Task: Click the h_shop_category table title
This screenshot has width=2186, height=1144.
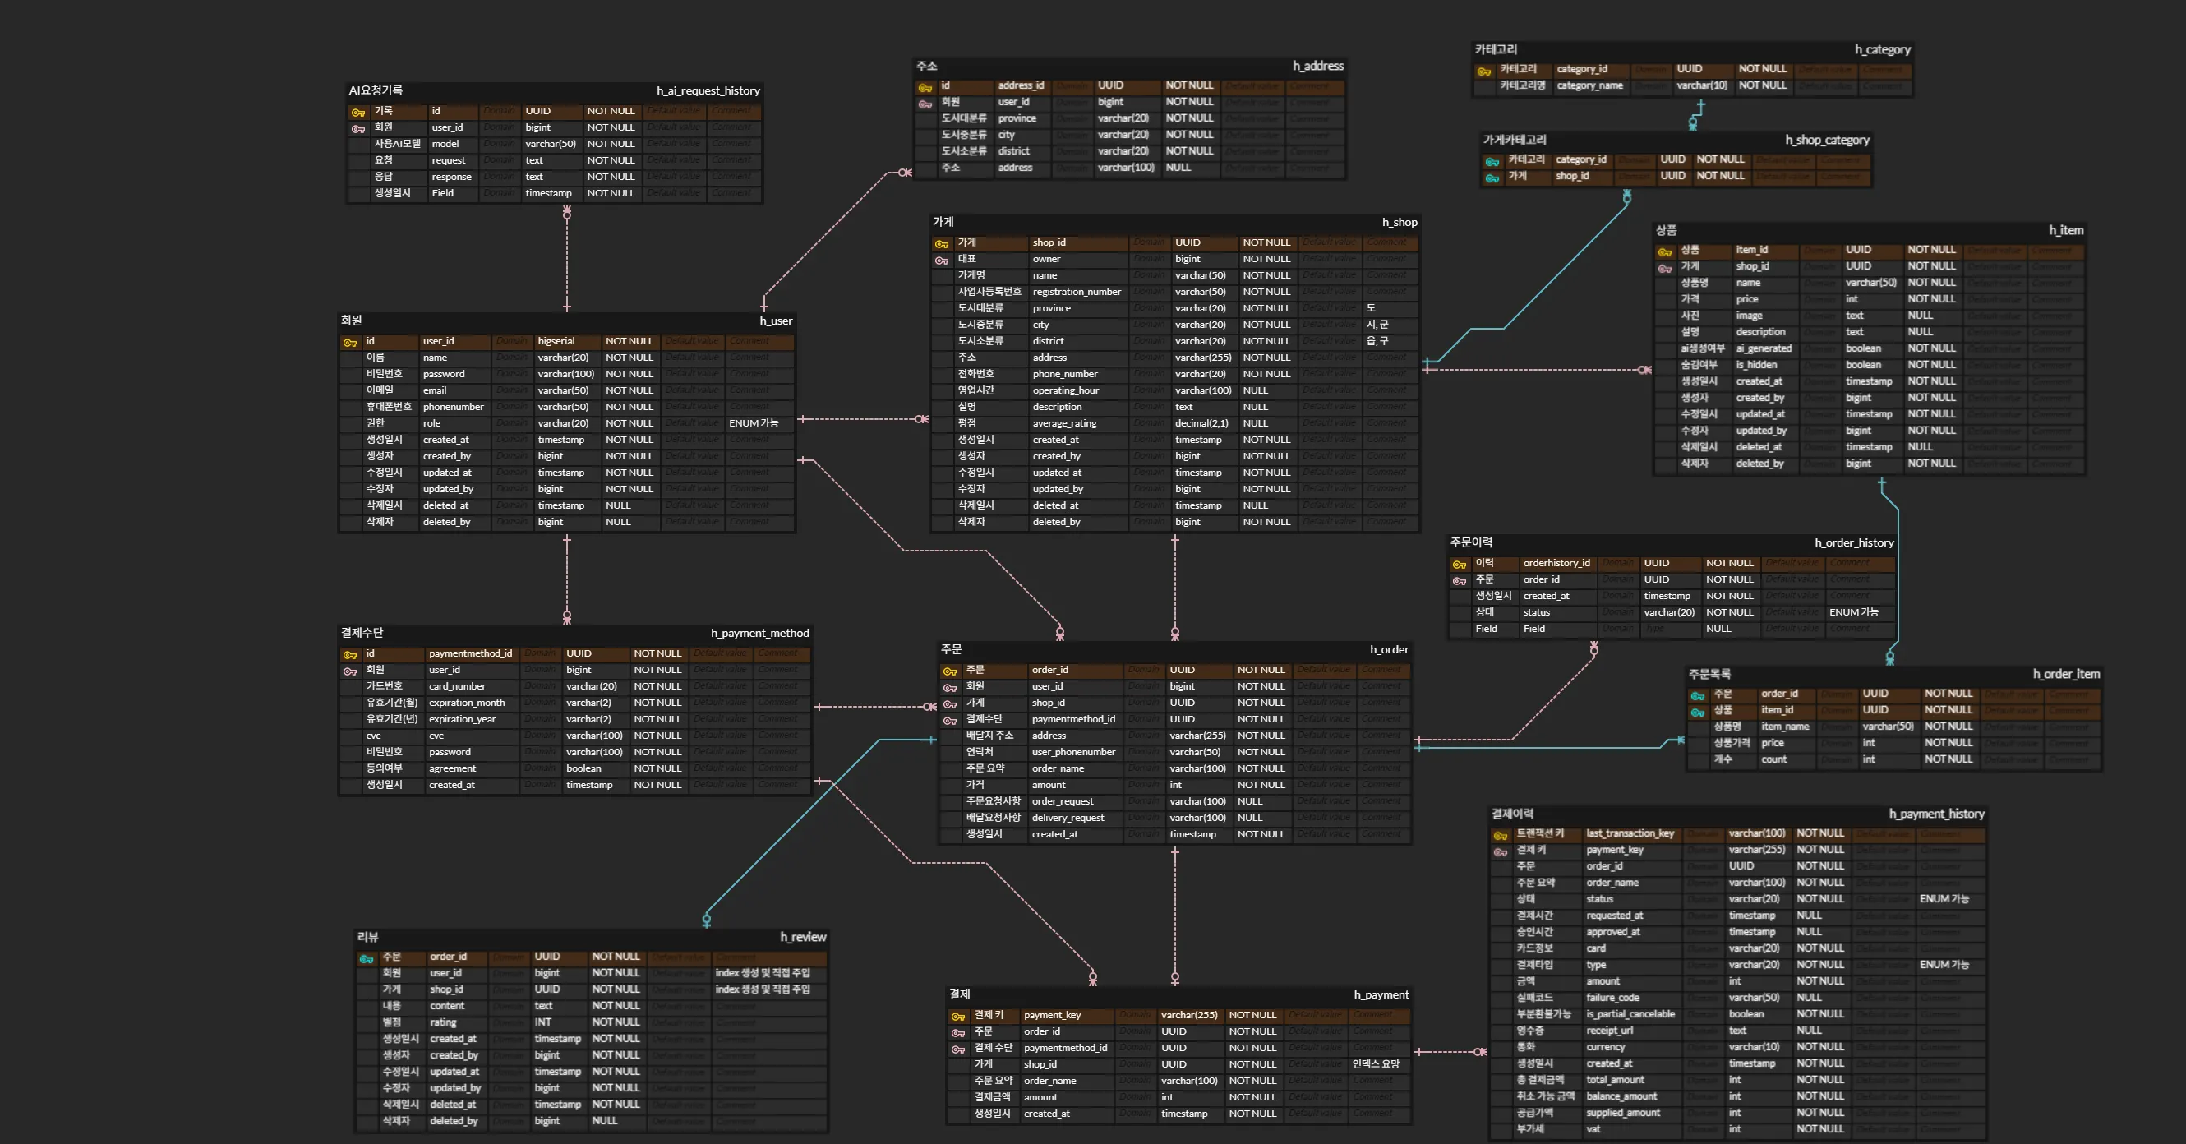Action: [x=1826, y=140]
